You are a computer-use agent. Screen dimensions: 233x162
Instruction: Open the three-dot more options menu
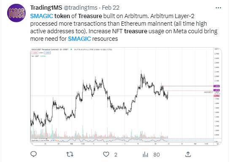pos(218,8)
